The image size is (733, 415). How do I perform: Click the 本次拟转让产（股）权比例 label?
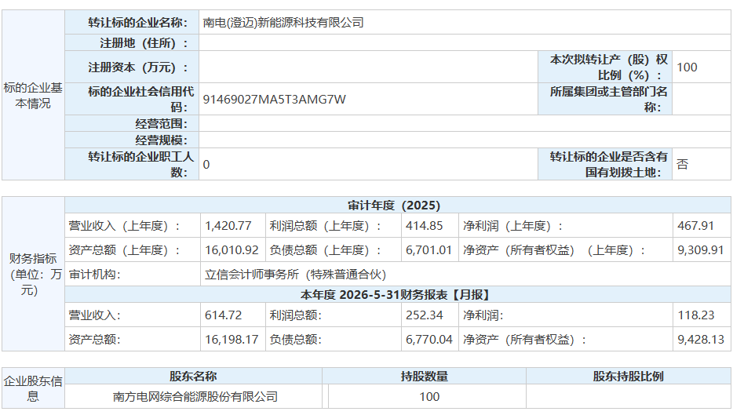pos(609,67)
